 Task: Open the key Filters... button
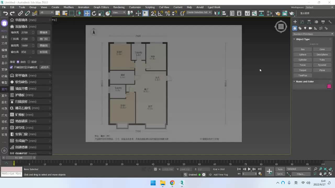coord(301,174)
